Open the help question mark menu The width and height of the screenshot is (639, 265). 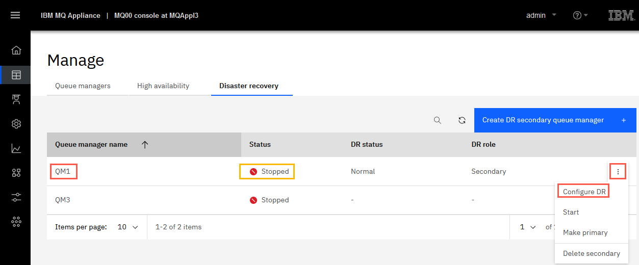pyautogui.click(x=580, y=15)
